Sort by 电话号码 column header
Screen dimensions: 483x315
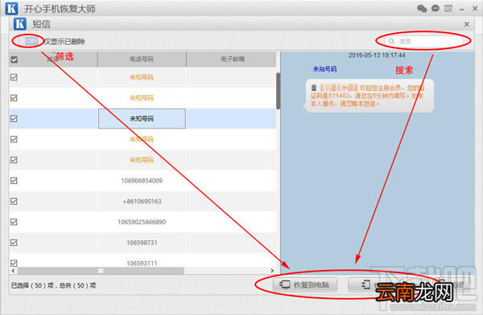(x=142, y=59)
